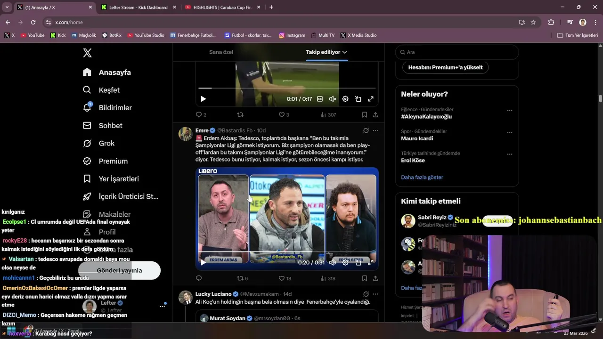
Task: Toggle captions on top video
Action: [320, 99]
